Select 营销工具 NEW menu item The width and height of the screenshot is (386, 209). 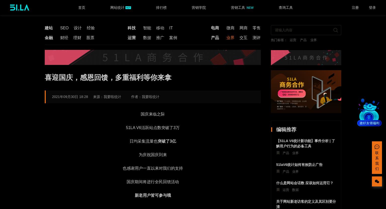242,8
